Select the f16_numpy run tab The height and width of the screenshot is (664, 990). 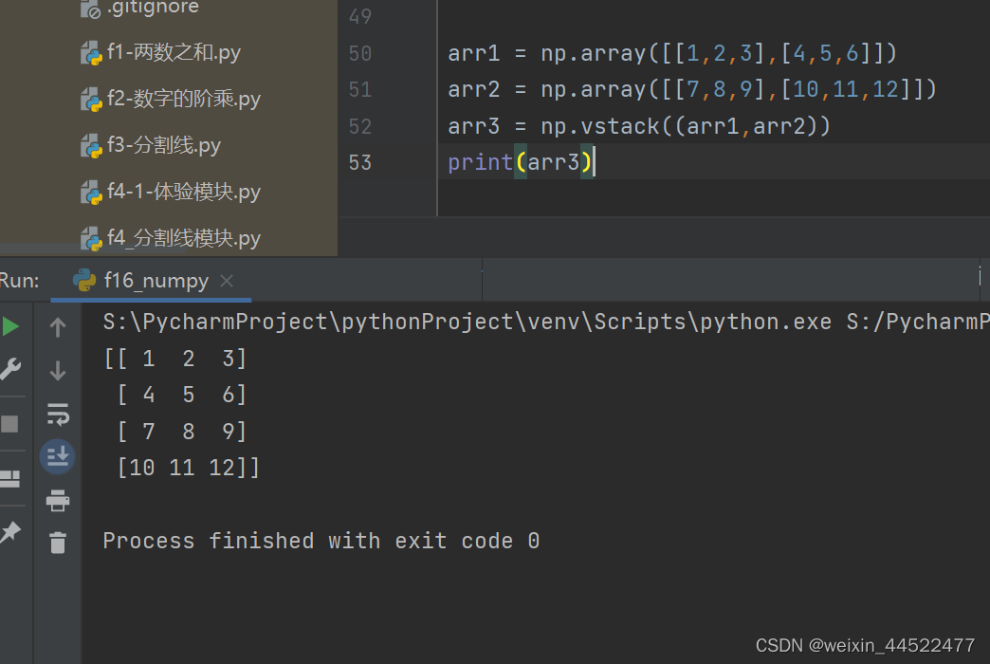(151, 281)
